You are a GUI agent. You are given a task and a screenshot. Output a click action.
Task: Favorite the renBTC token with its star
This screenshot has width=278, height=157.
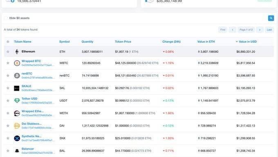[x=8, y=76]
